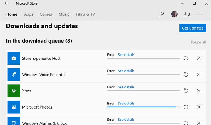
Task: Open the three-dot See more menu
Action: pyautogui.click(x=200, y=14)
